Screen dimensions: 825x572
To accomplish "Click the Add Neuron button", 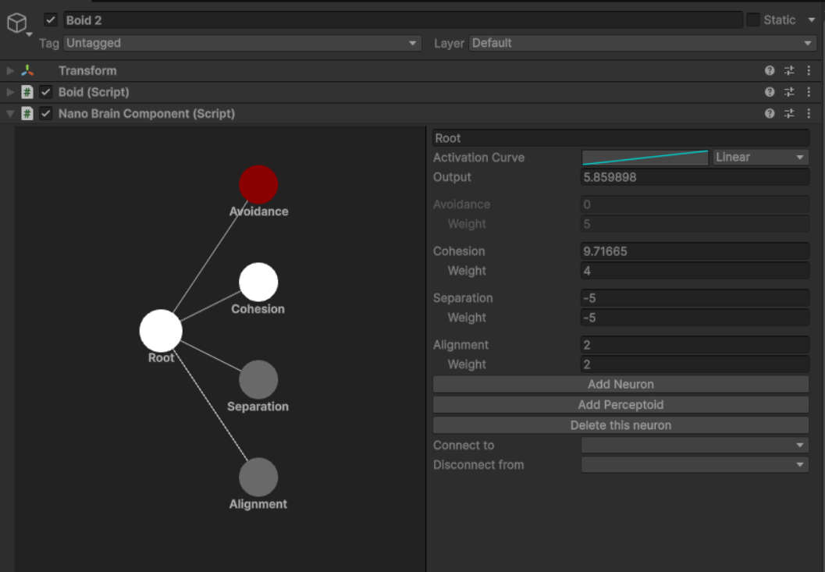I will [621, 385].
